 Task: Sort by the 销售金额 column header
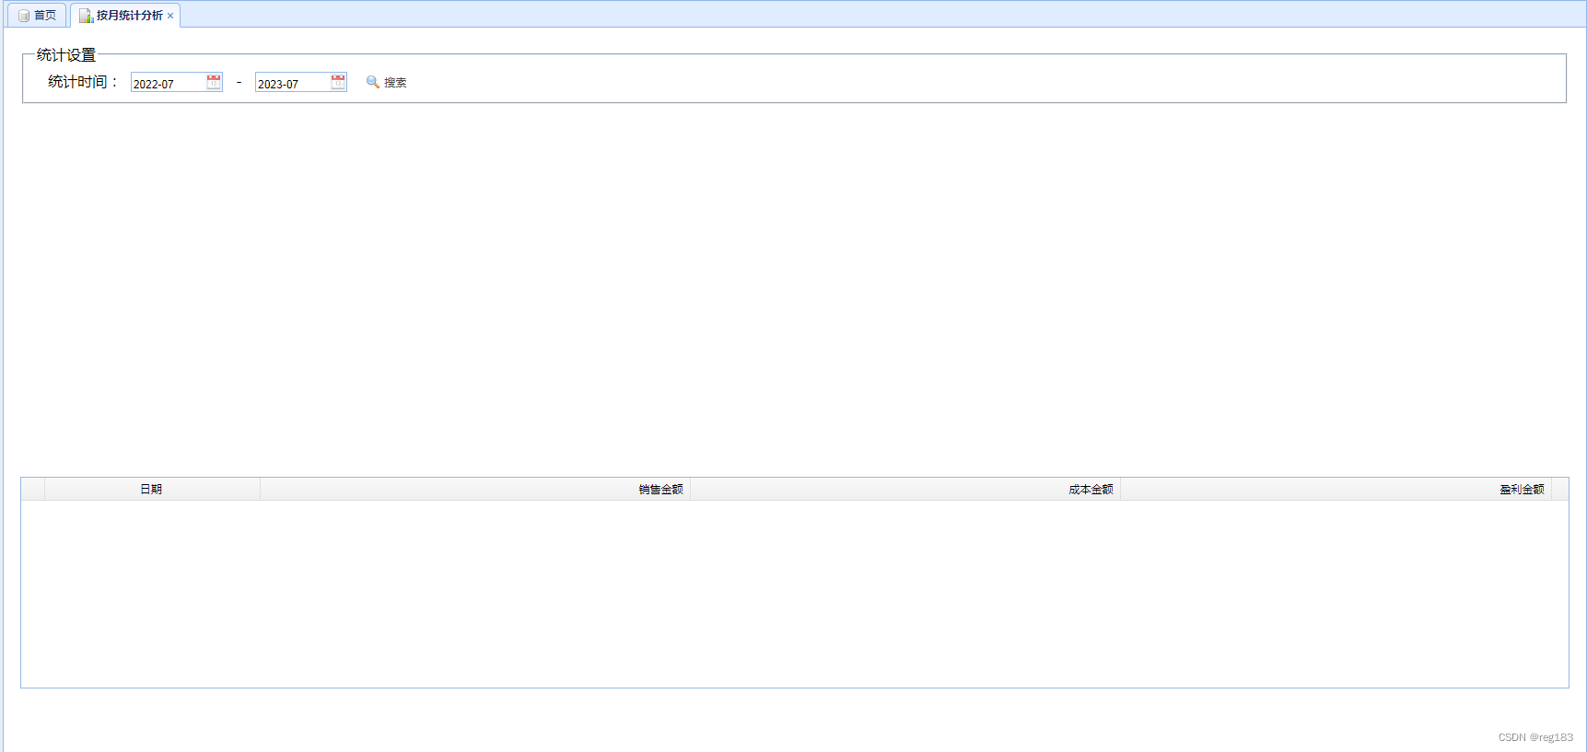click(x=475, y=490)
